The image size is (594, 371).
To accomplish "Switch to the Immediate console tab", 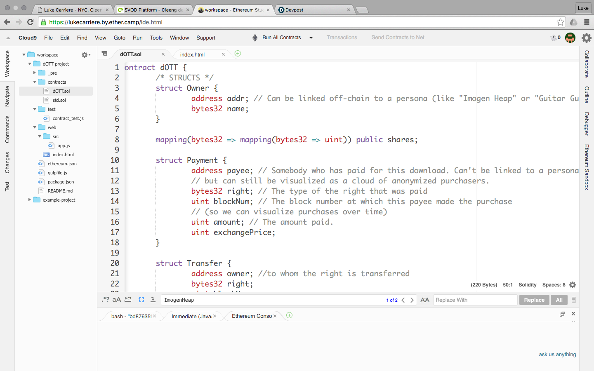I will tap(191, 316).
